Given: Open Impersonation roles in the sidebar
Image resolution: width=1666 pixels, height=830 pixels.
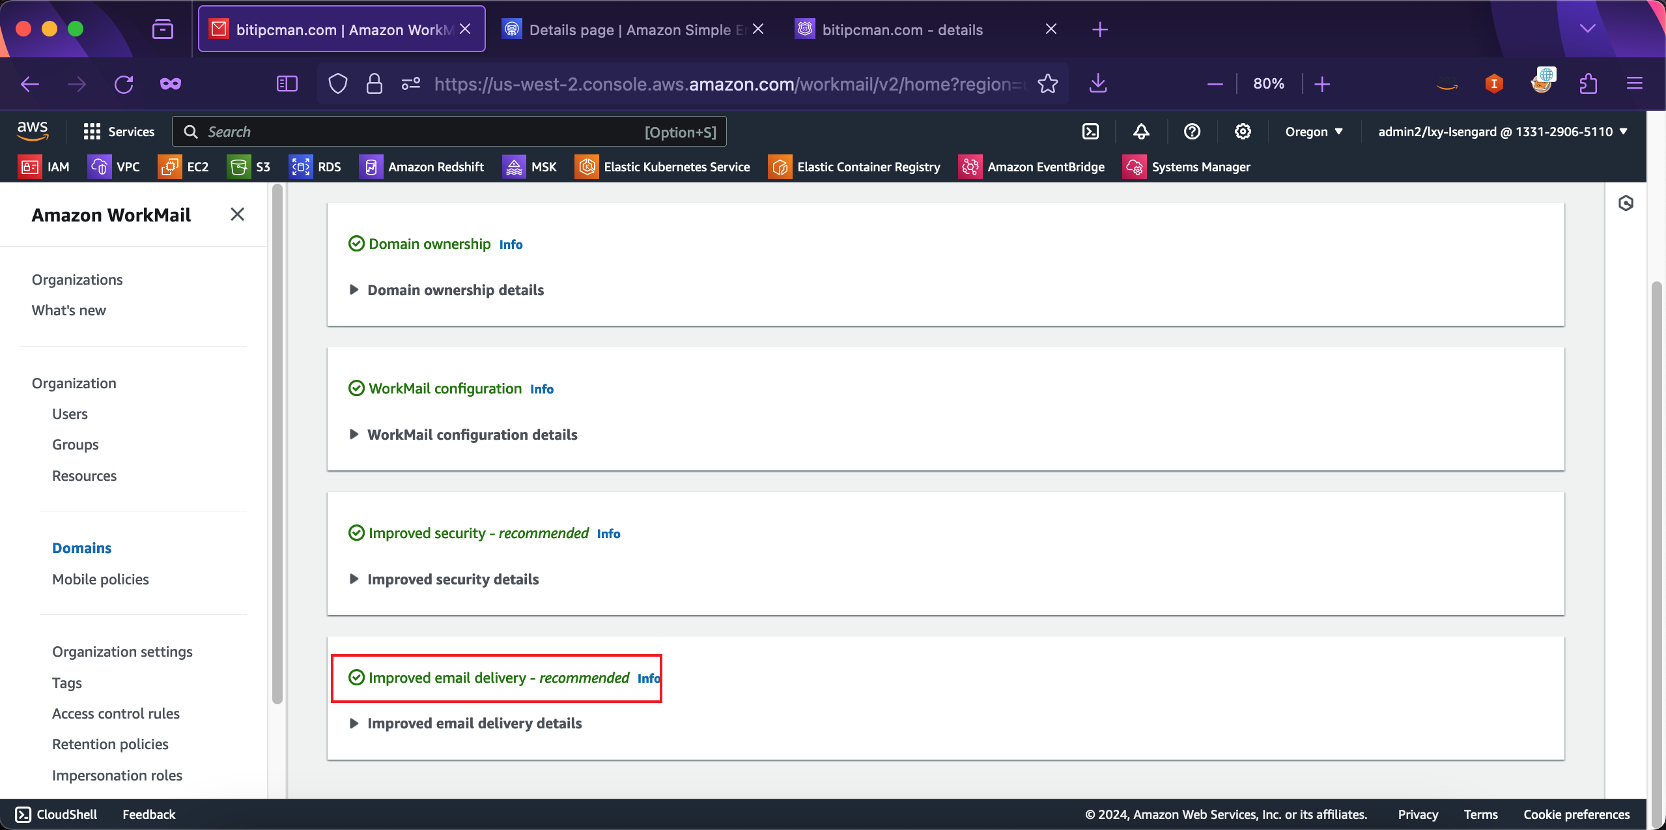Looking at the screenshot, I should click(117, 775).
